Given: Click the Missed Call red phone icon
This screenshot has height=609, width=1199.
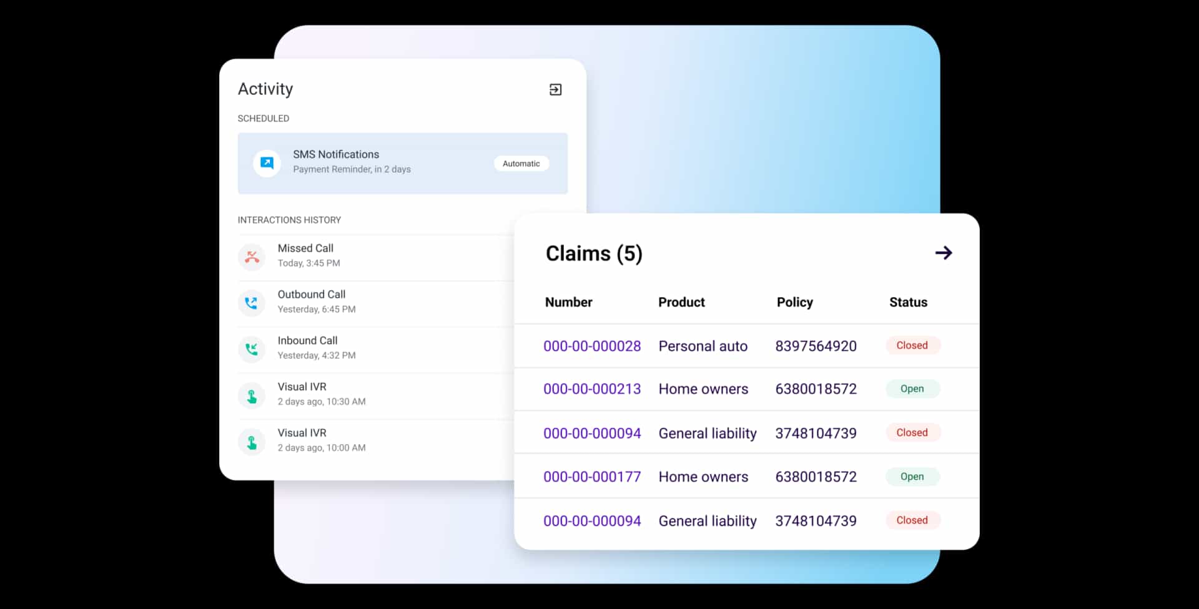Looking at the screenshot, I should click(x=252, y=256).
